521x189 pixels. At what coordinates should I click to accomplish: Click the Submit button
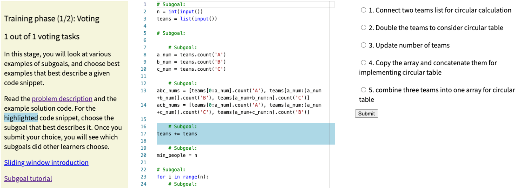[x=366, y=114]
